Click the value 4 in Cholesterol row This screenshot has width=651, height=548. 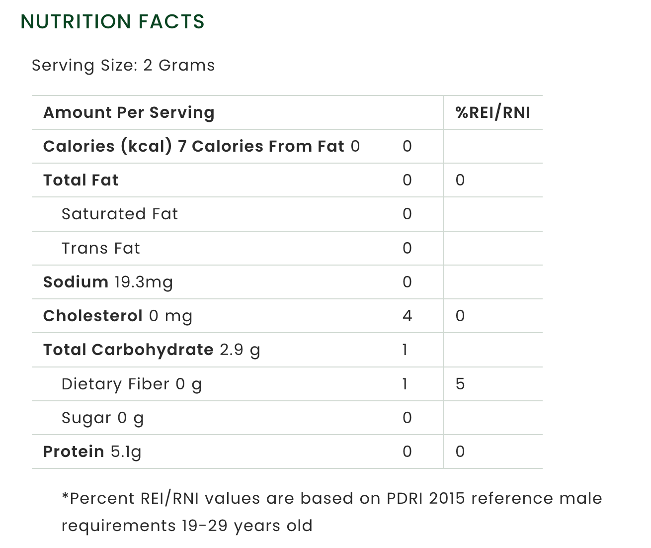[x=407, y=316]
